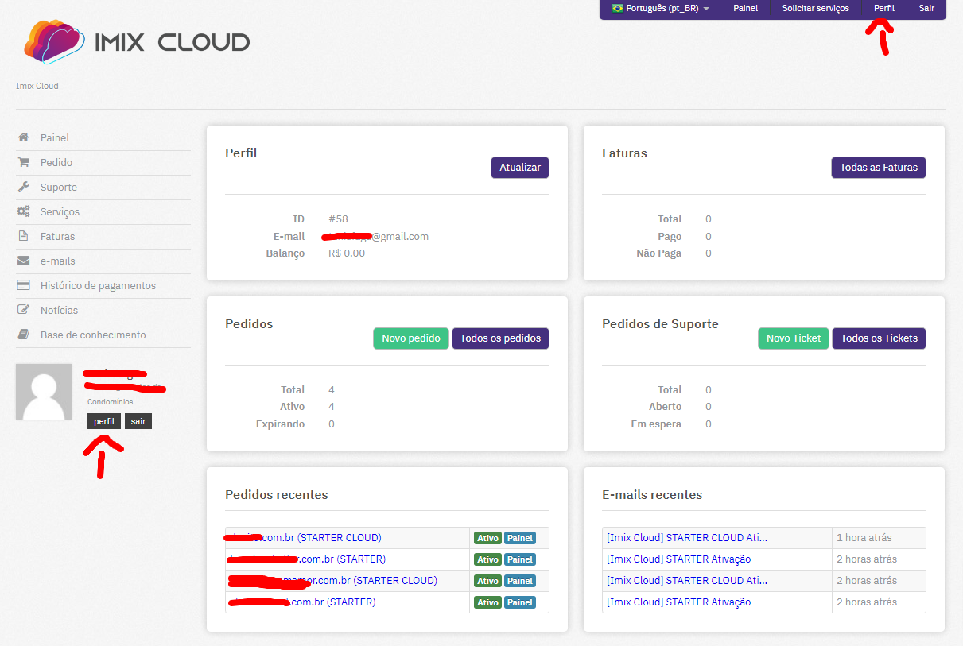Click the small sair button under the avatar
The width and height of the screenshot is (963, 646).
(x=138, y=421)
